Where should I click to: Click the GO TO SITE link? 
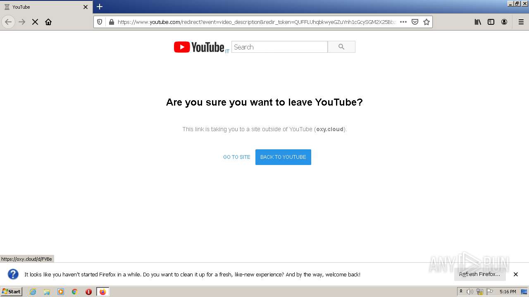pos(237,157)
